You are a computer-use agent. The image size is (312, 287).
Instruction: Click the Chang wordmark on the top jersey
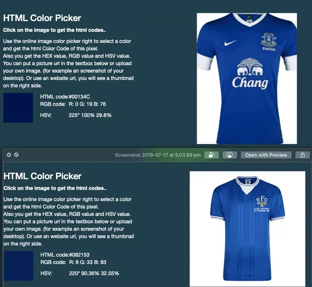250,83
